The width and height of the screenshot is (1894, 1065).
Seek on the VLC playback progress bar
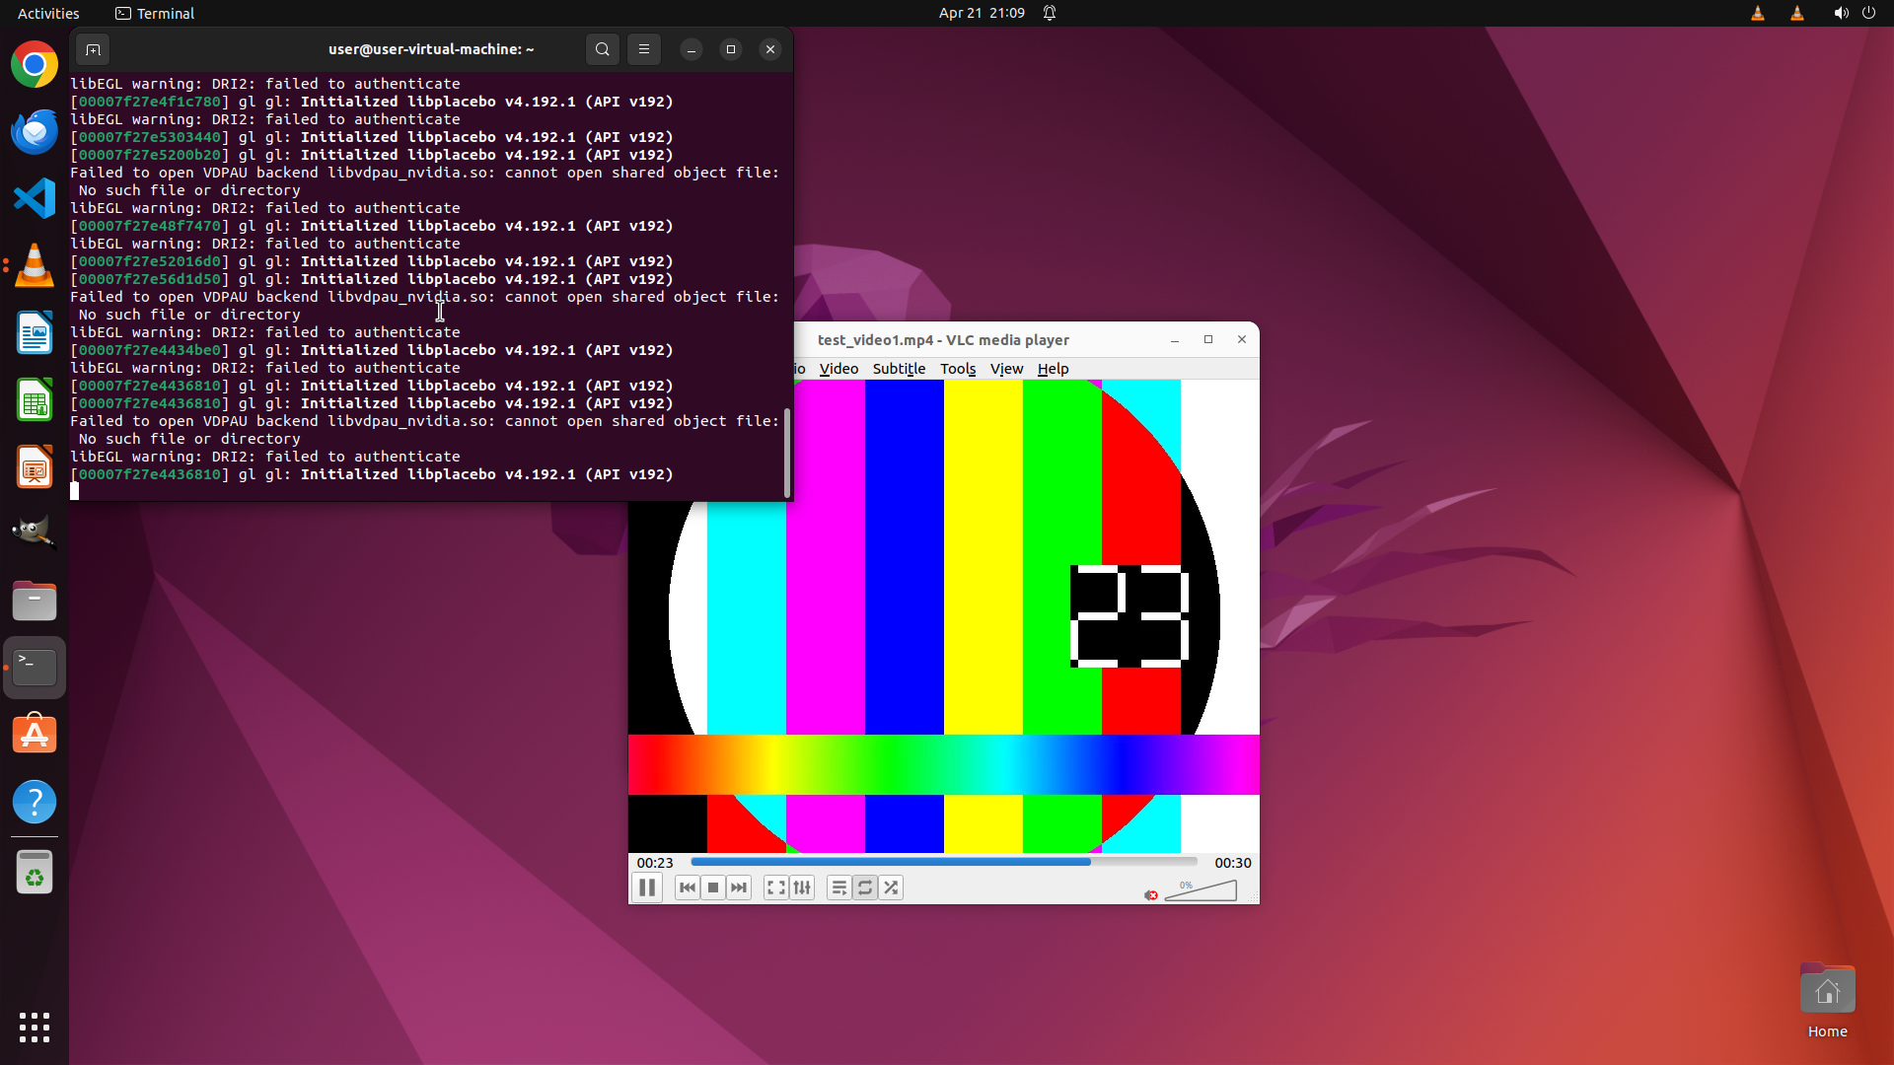click(942, 862)
